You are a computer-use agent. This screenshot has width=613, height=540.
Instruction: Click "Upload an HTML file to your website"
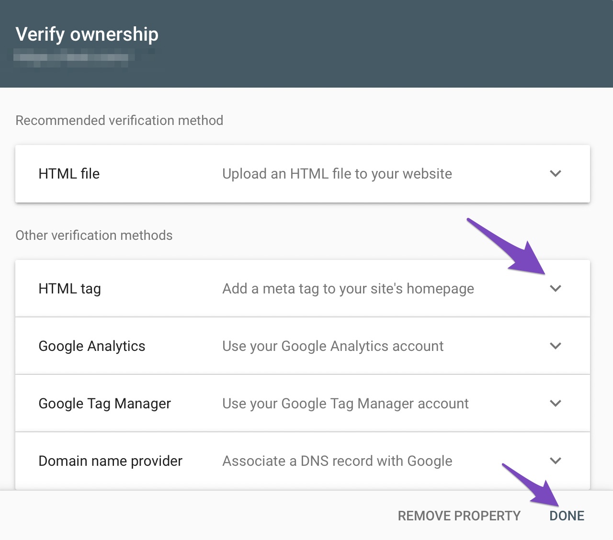[337, 174]
